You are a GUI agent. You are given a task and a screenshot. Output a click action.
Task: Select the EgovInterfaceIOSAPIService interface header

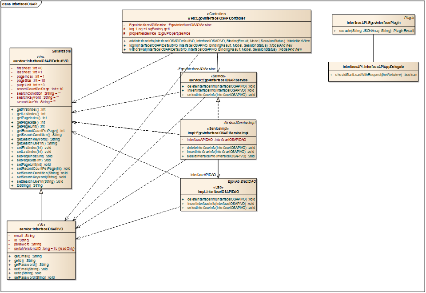click(x=219, y=80)
